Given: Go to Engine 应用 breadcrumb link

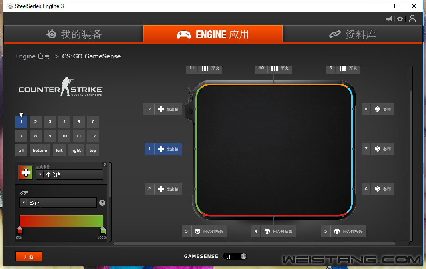Looking at the screenshot, I should (x=32, y=56).
